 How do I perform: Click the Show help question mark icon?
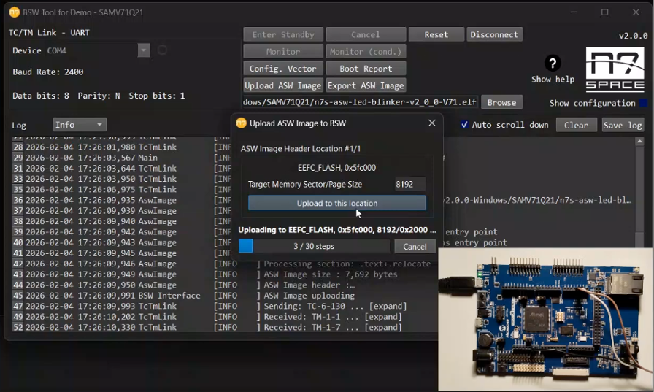(553, 64)
